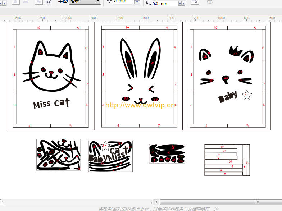
Task: Select kitten's left ear labeled 32
Action: 205,56
